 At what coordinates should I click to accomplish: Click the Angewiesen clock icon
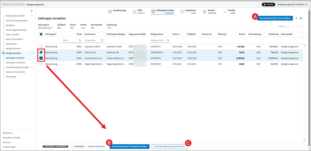[182, 12]
